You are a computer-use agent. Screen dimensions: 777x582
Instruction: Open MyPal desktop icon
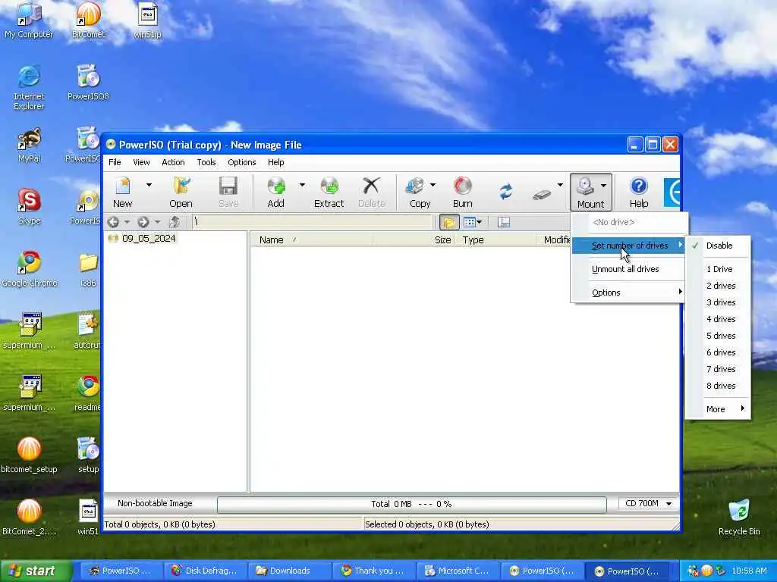[x=29, y=145]
